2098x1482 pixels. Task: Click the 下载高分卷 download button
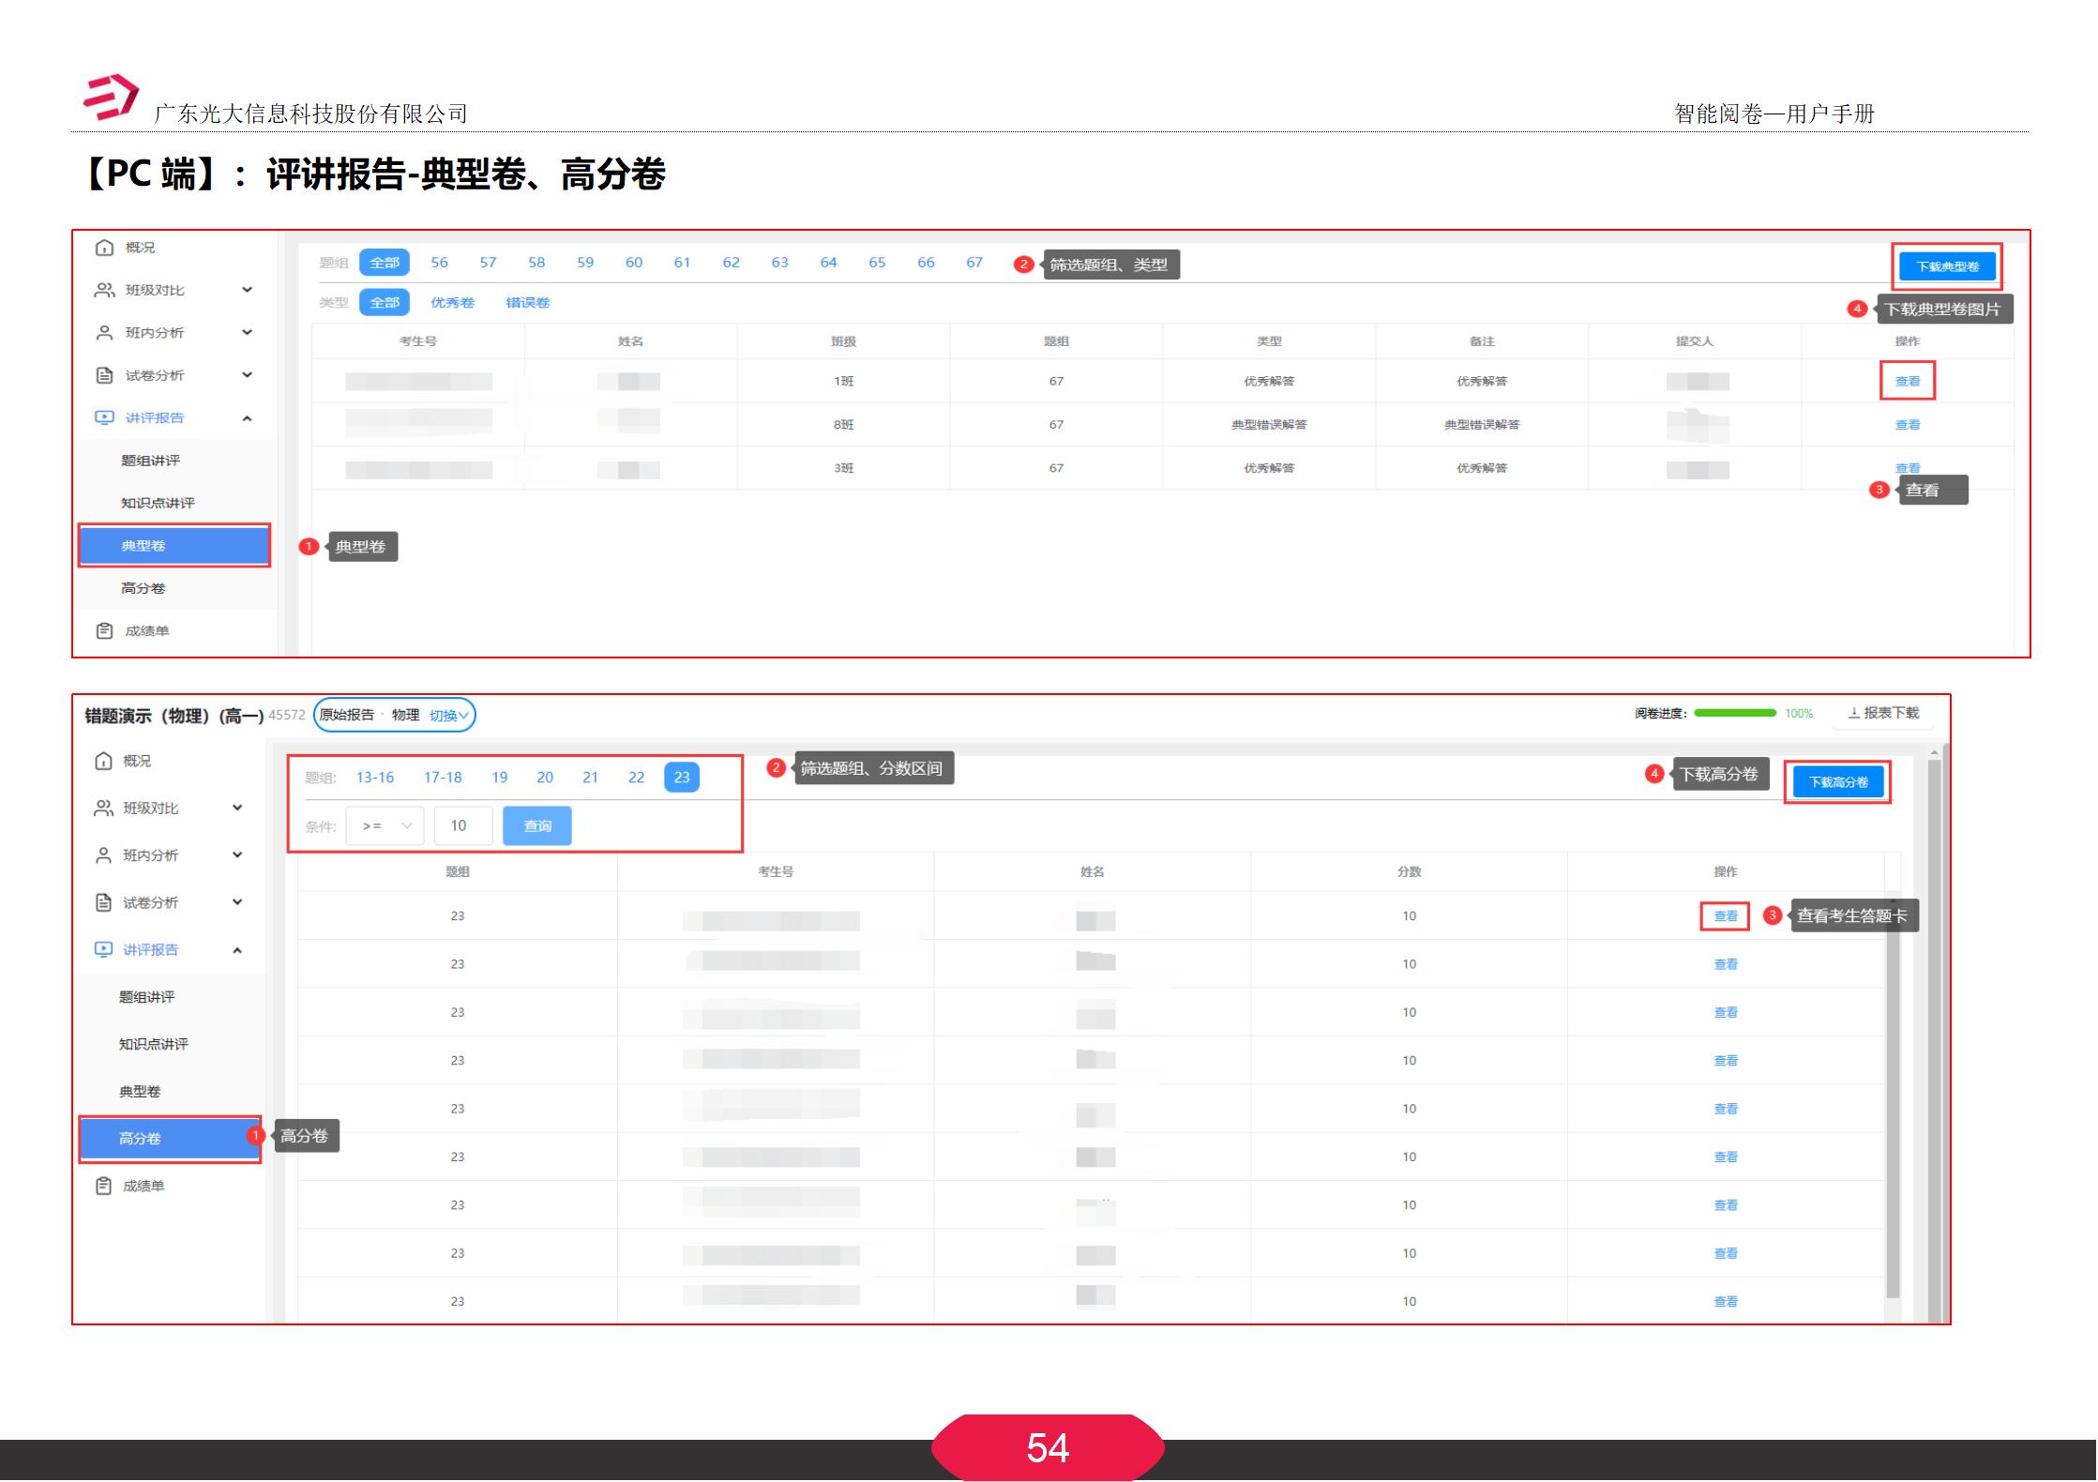pyautogui.click(x=1837, y=780)
